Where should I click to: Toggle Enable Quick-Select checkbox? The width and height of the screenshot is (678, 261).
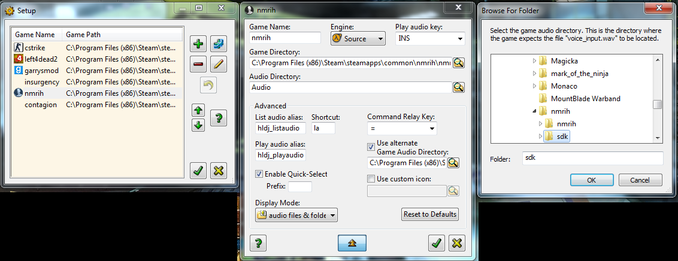coord(259,174)
